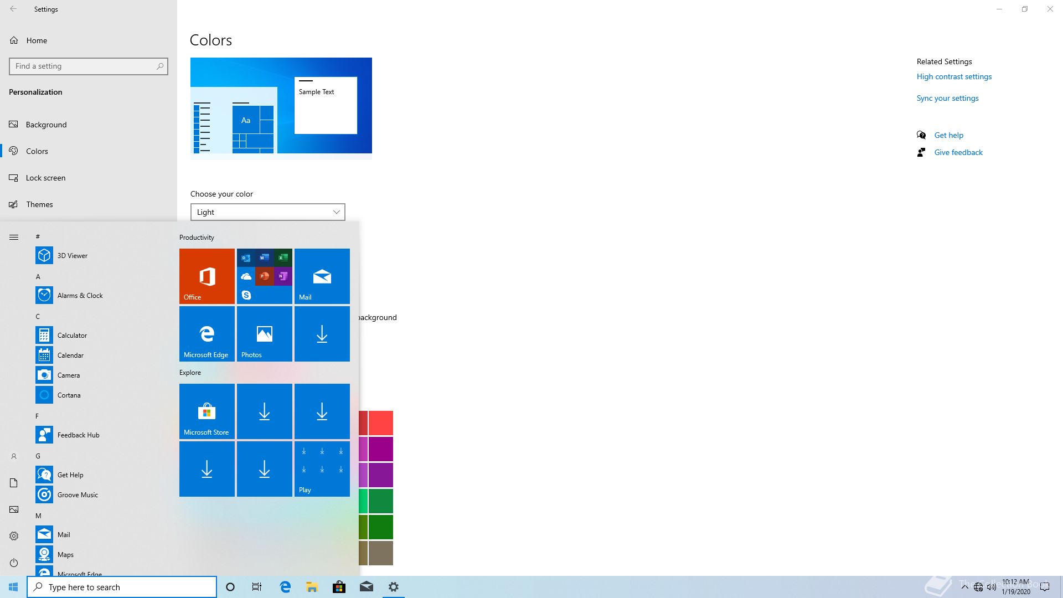Viewport: 1063px width, 598px height.
Task: Select the purple accent color swatch
Action: pyautogui.click(x=381, y=475)
